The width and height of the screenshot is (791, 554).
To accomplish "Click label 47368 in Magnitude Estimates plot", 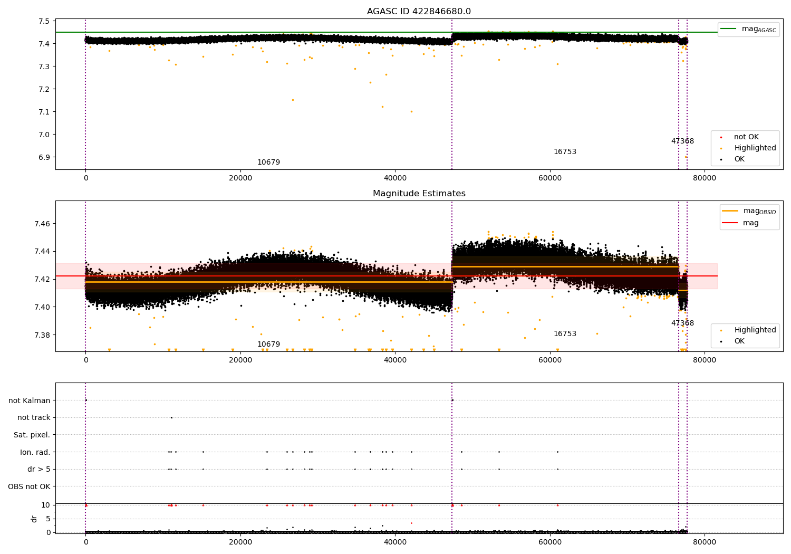I will [682, 323].
